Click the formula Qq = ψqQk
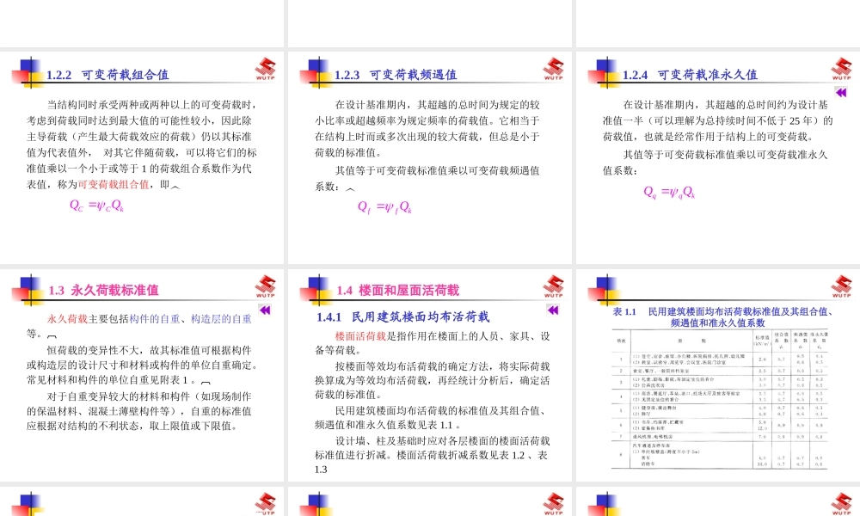Image resolution: width=860 pixels, height=516 pixels. [x=669, y=192]
